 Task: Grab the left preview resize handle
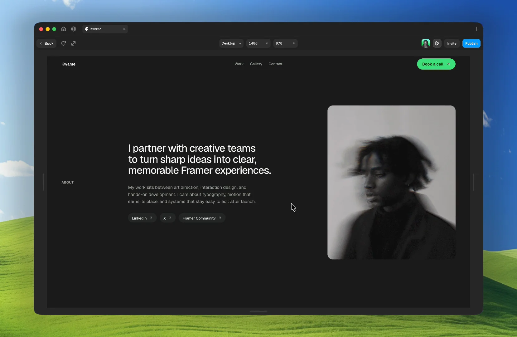pos(43,182)
